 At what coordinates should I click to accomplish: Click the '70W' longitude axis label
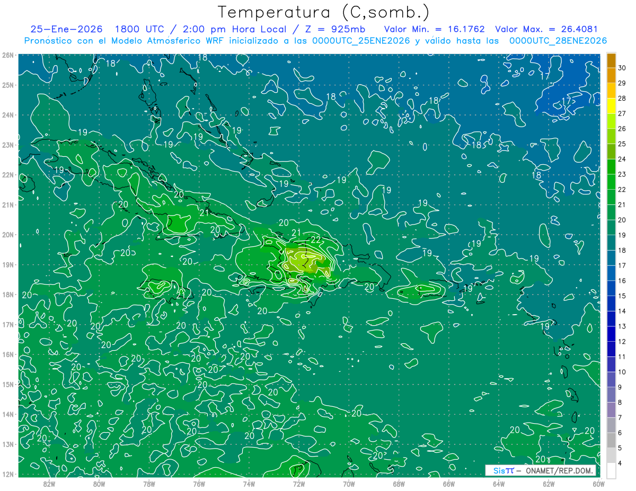point(349,483)
